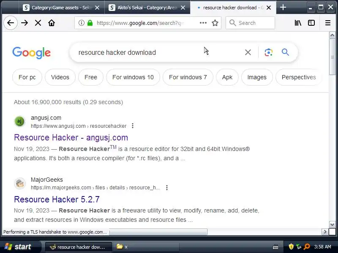This screenshot has height=253, width=338.
Task: Filter results with For pc chip
Action: click(x=27, y=77)
